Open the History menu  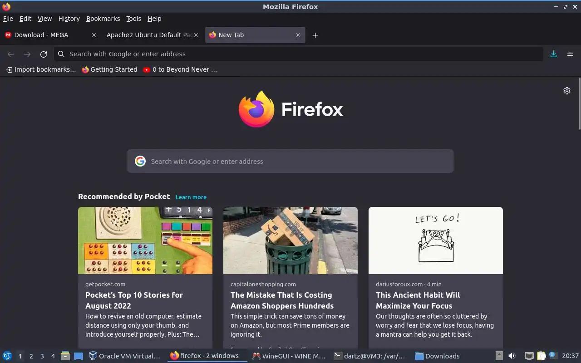point(69,19)
